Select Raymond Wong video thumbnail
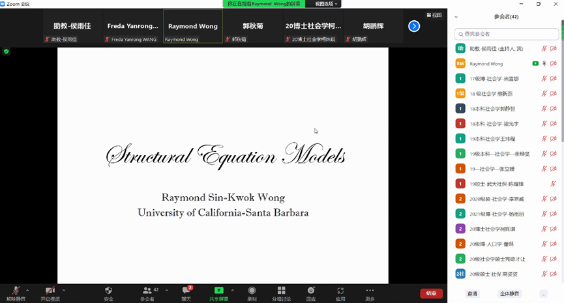 [192, 27]
